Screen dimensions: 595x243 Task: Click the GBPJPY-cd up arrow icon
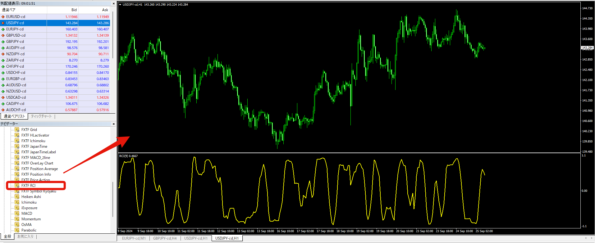tap(3, 42)
